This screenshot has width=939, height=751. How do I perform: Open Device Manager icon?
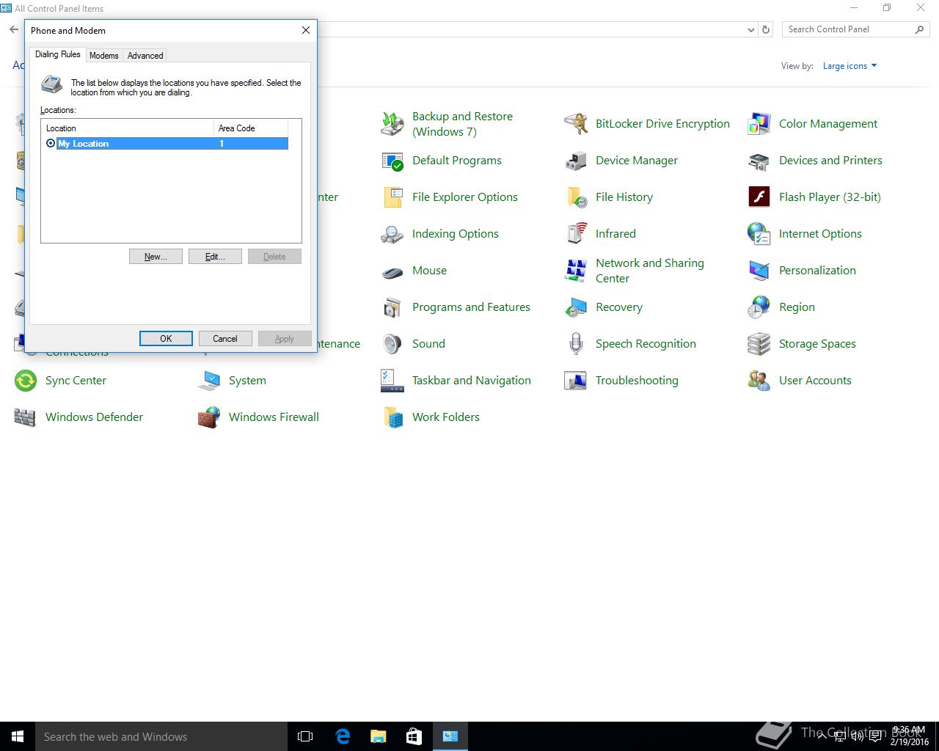[x=576, y=161]
